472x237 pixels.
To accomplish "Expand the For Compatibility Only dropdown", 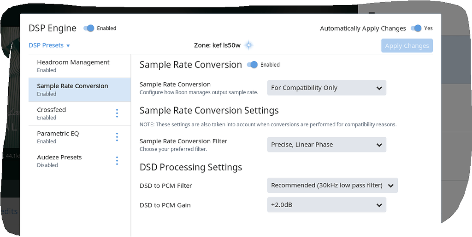I will point(326,88).
